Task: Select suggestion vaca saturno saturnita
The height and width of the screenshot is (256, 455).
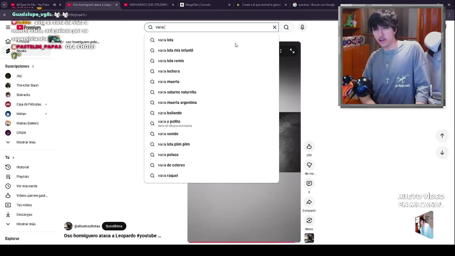Action: tap(212, 92)
